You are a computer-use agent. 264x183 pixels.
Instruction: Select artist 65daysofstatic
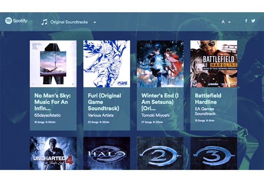pos(48,115)
